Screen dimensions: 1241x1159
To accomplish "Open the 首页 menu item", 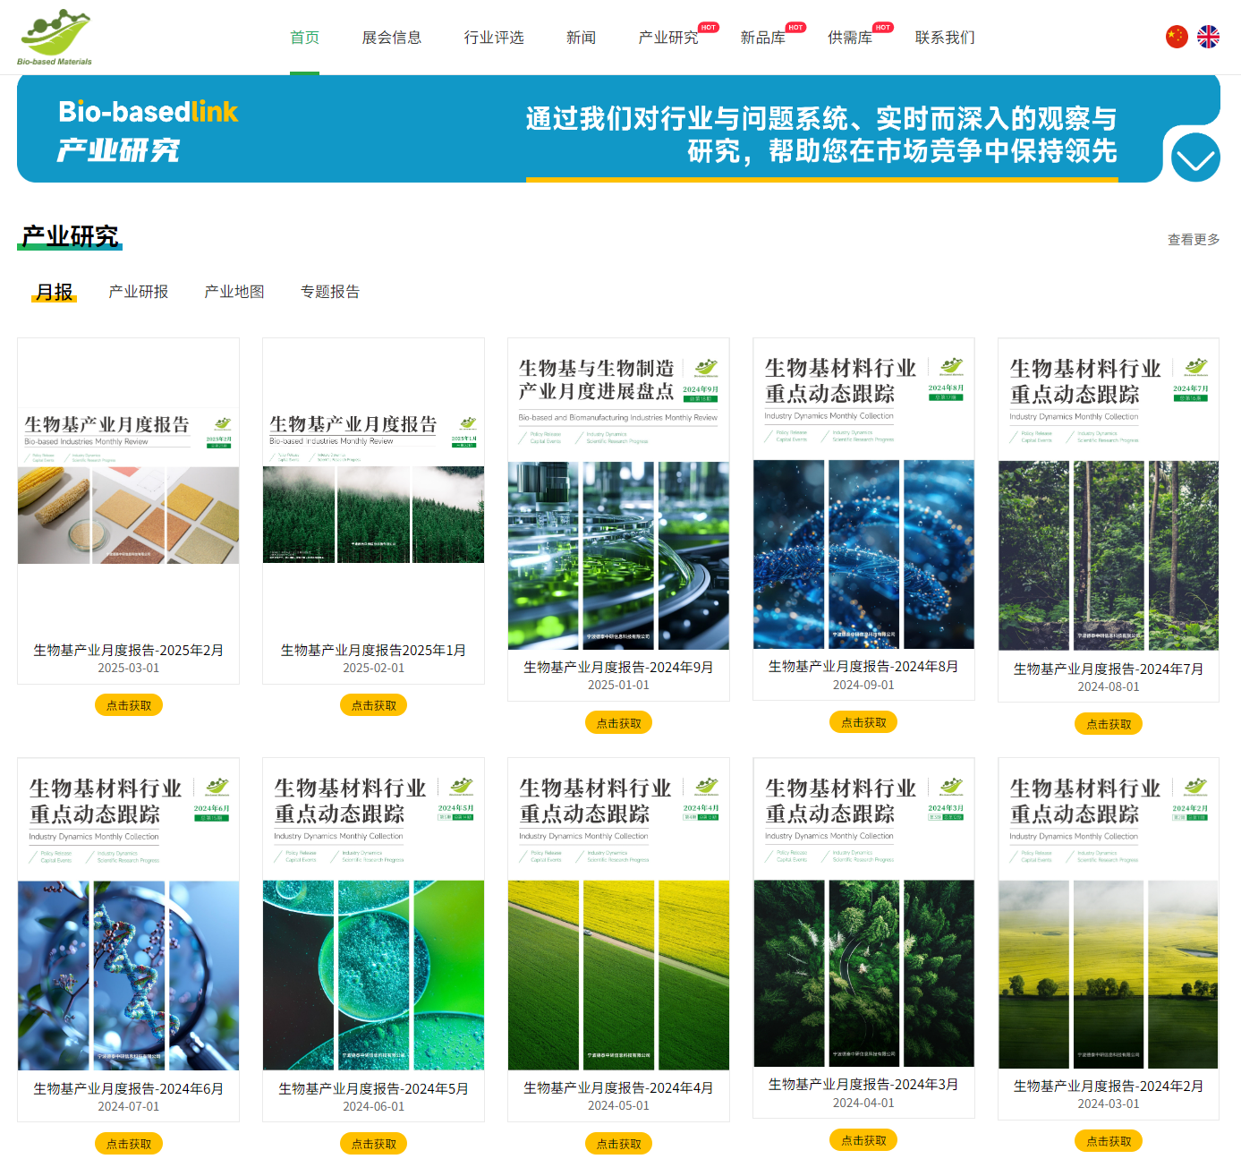I will tap(304, 38).
